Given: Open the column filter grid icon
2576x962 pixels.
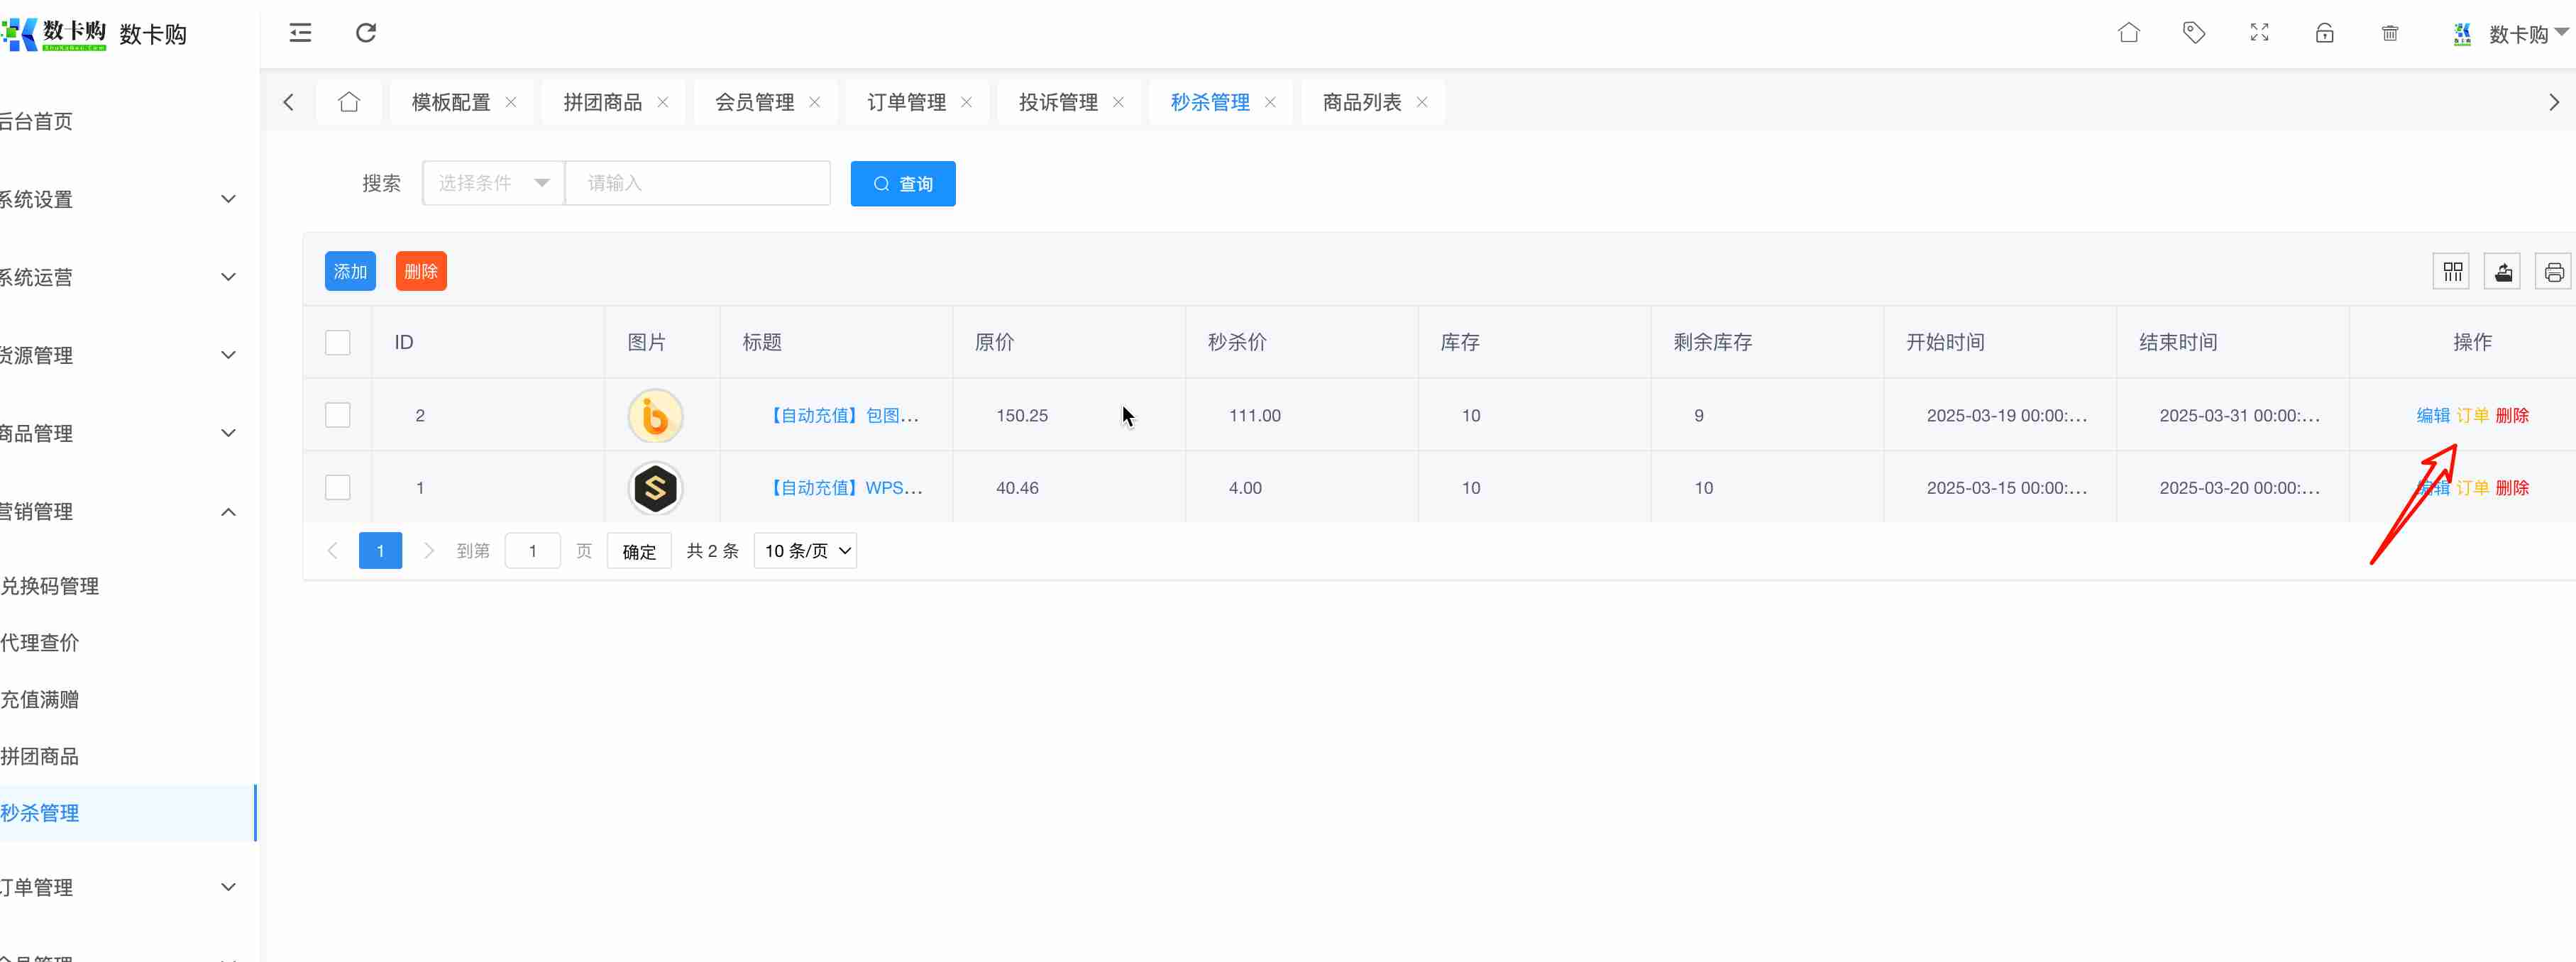Looking at the screenshot, I should click(x=2452, y=272).
